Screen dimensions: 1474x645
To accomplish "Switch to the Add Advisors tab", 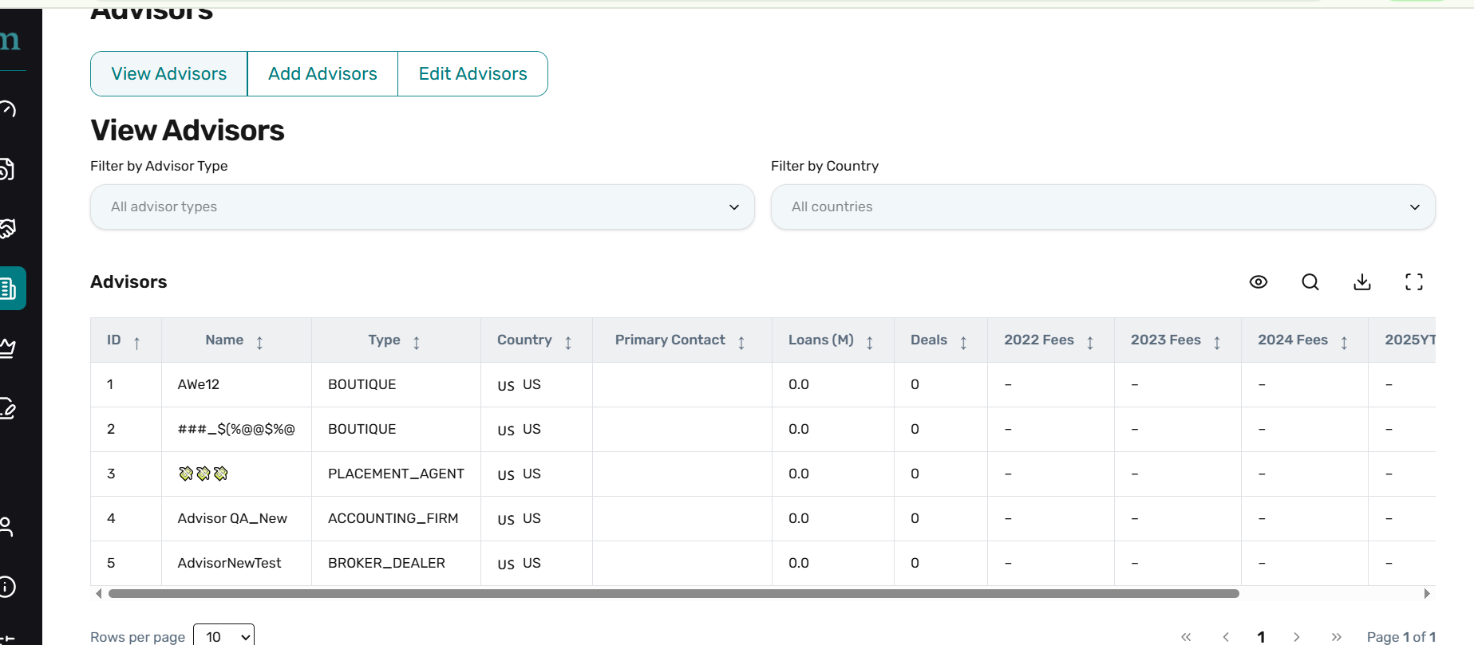I will pos(322,74).
